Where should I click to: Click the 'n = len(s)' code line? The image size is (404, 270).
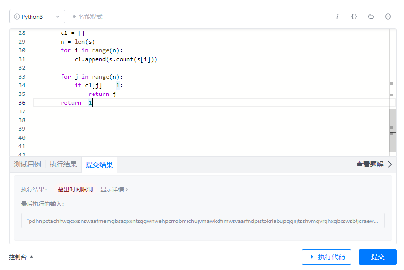click(x=78, y=42)
